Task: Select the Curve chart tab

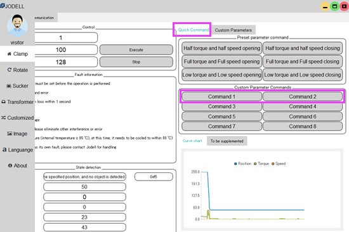Action: coord(192,141)
